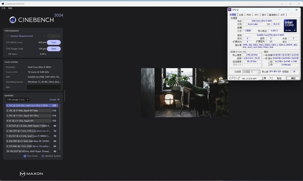The height and width of the screenshot is (181, 303).
Task: Click the Cinebench logo icon in title bar
Action: point(3,3)
